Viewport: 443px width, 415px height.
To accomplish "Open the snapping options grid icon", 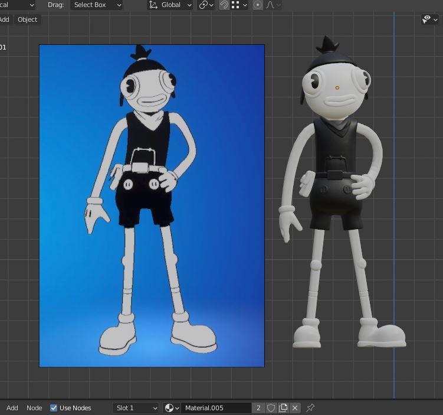I will point(239,5).
